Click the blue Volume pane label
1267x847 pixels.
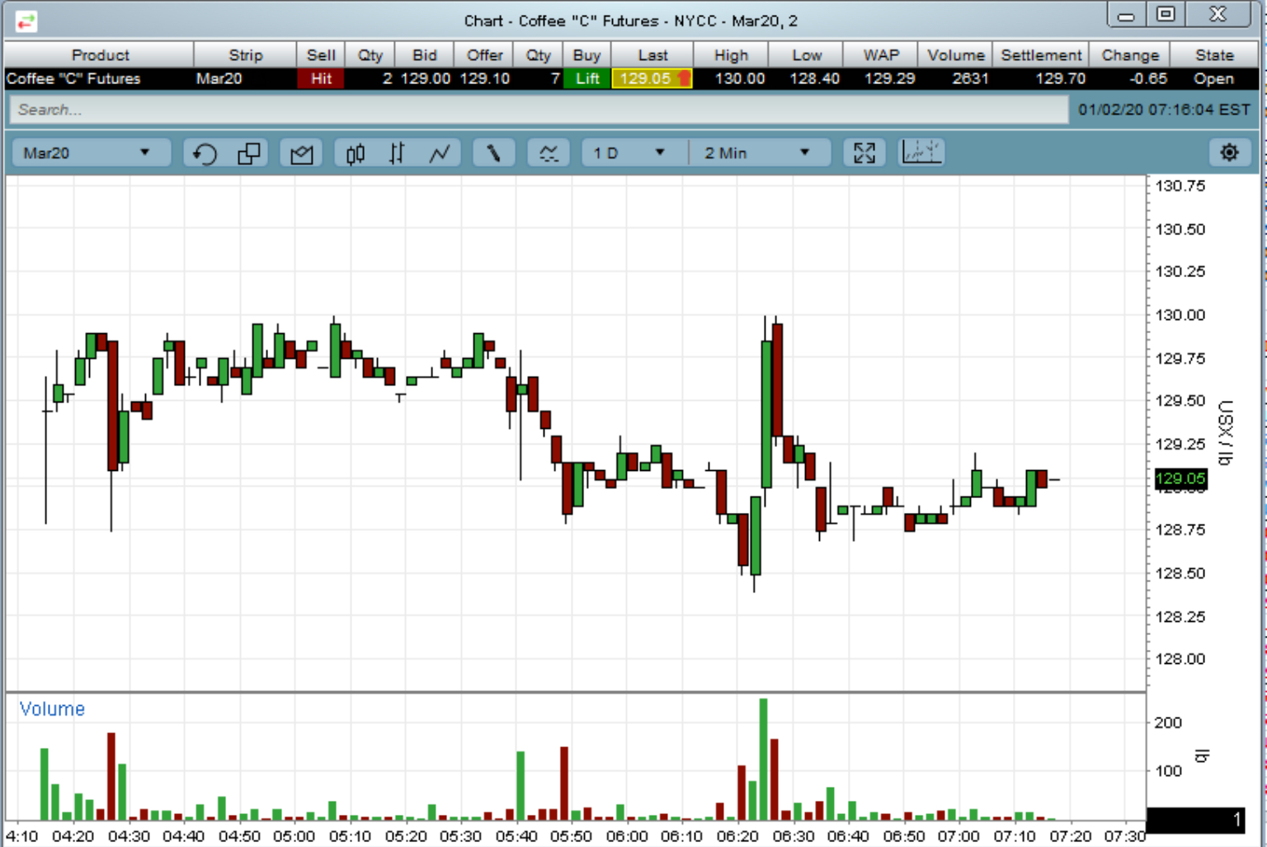point(52,708)
